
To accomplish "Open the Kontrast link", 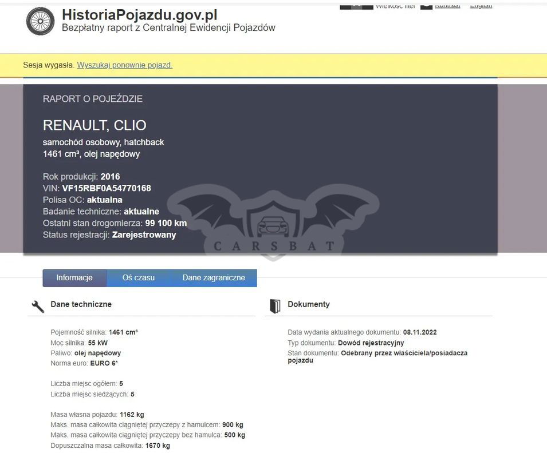I will [447, 5].
